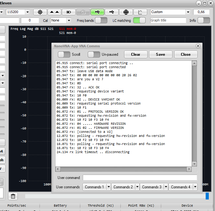
Task: Click the trash can delete icon
Action: tap(13, 196)
